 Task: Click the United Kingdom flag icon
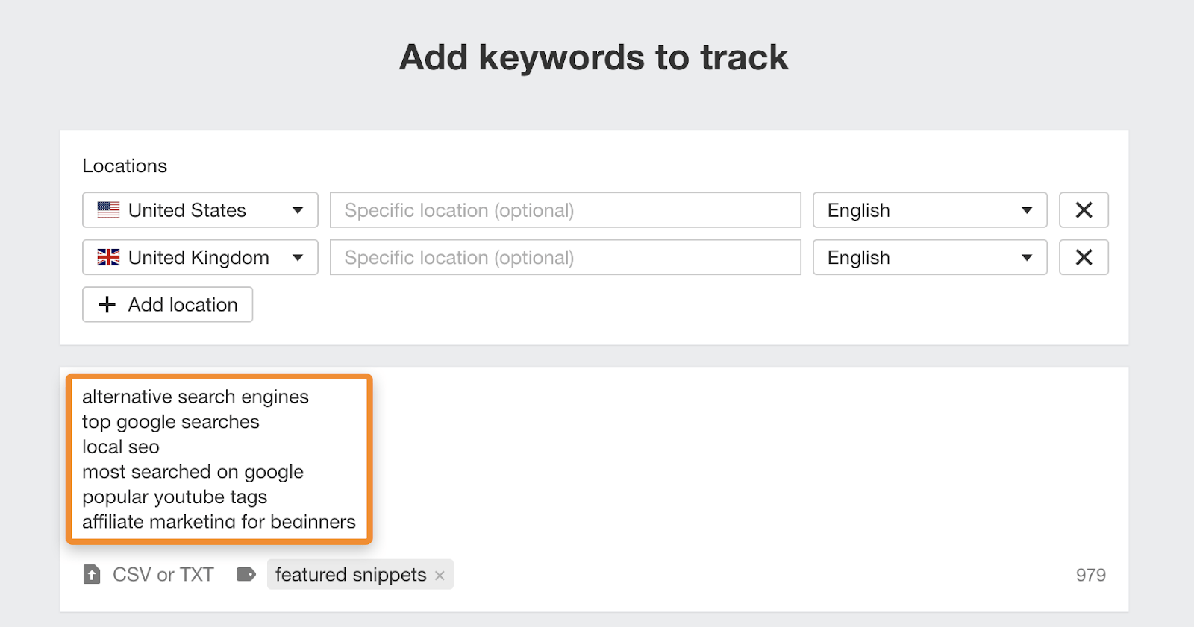pos(108,257)
